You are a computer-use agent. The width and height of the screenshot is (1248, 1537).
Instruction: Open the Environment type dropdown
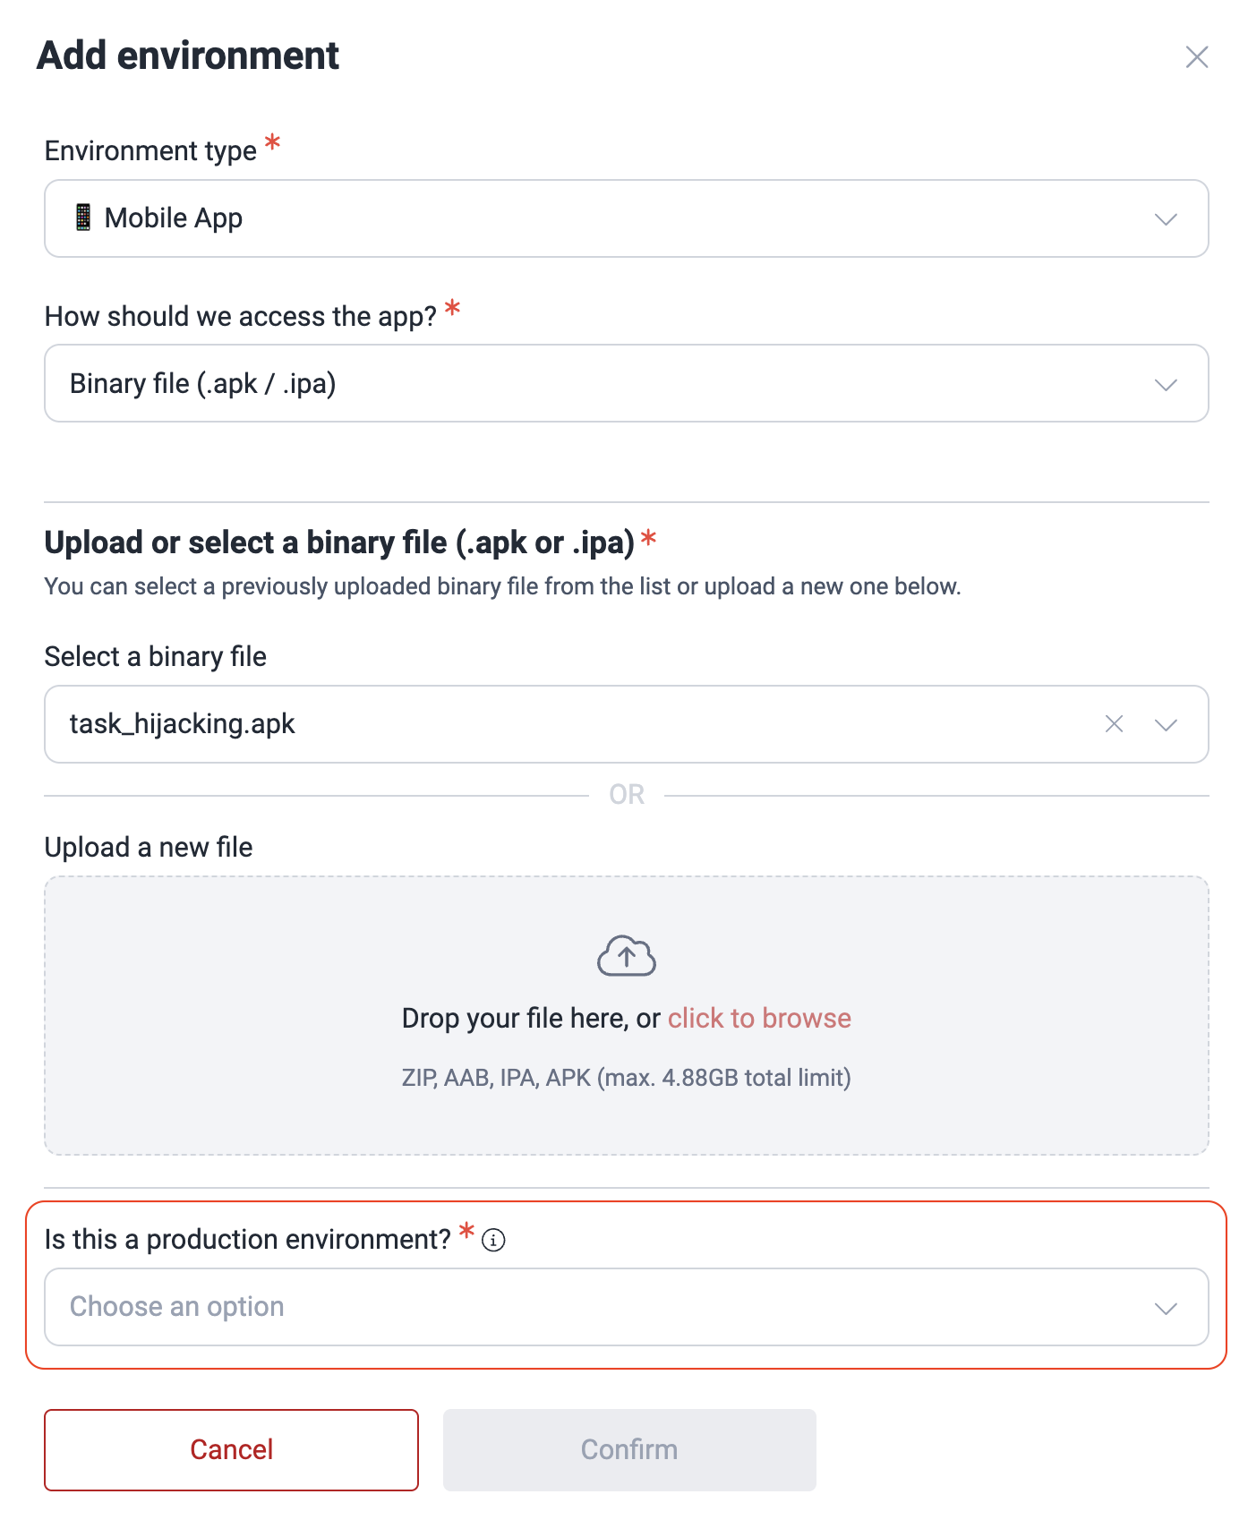pyautogui.click(x=1165, y=218)
